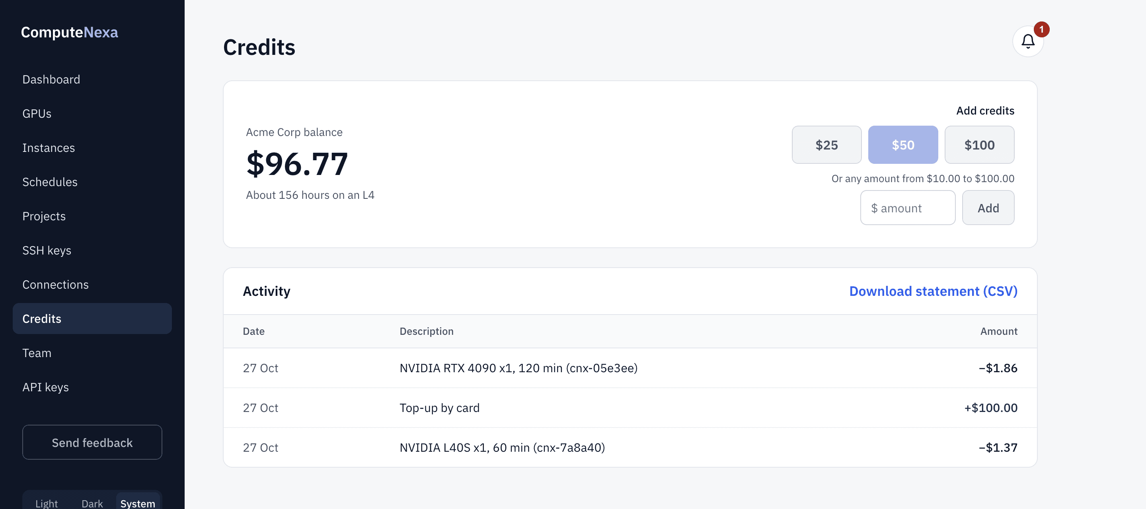Select the NVIDIA RTX 4090 activity row
This screenshot has height=509, width=1146.
coord(630,368)
